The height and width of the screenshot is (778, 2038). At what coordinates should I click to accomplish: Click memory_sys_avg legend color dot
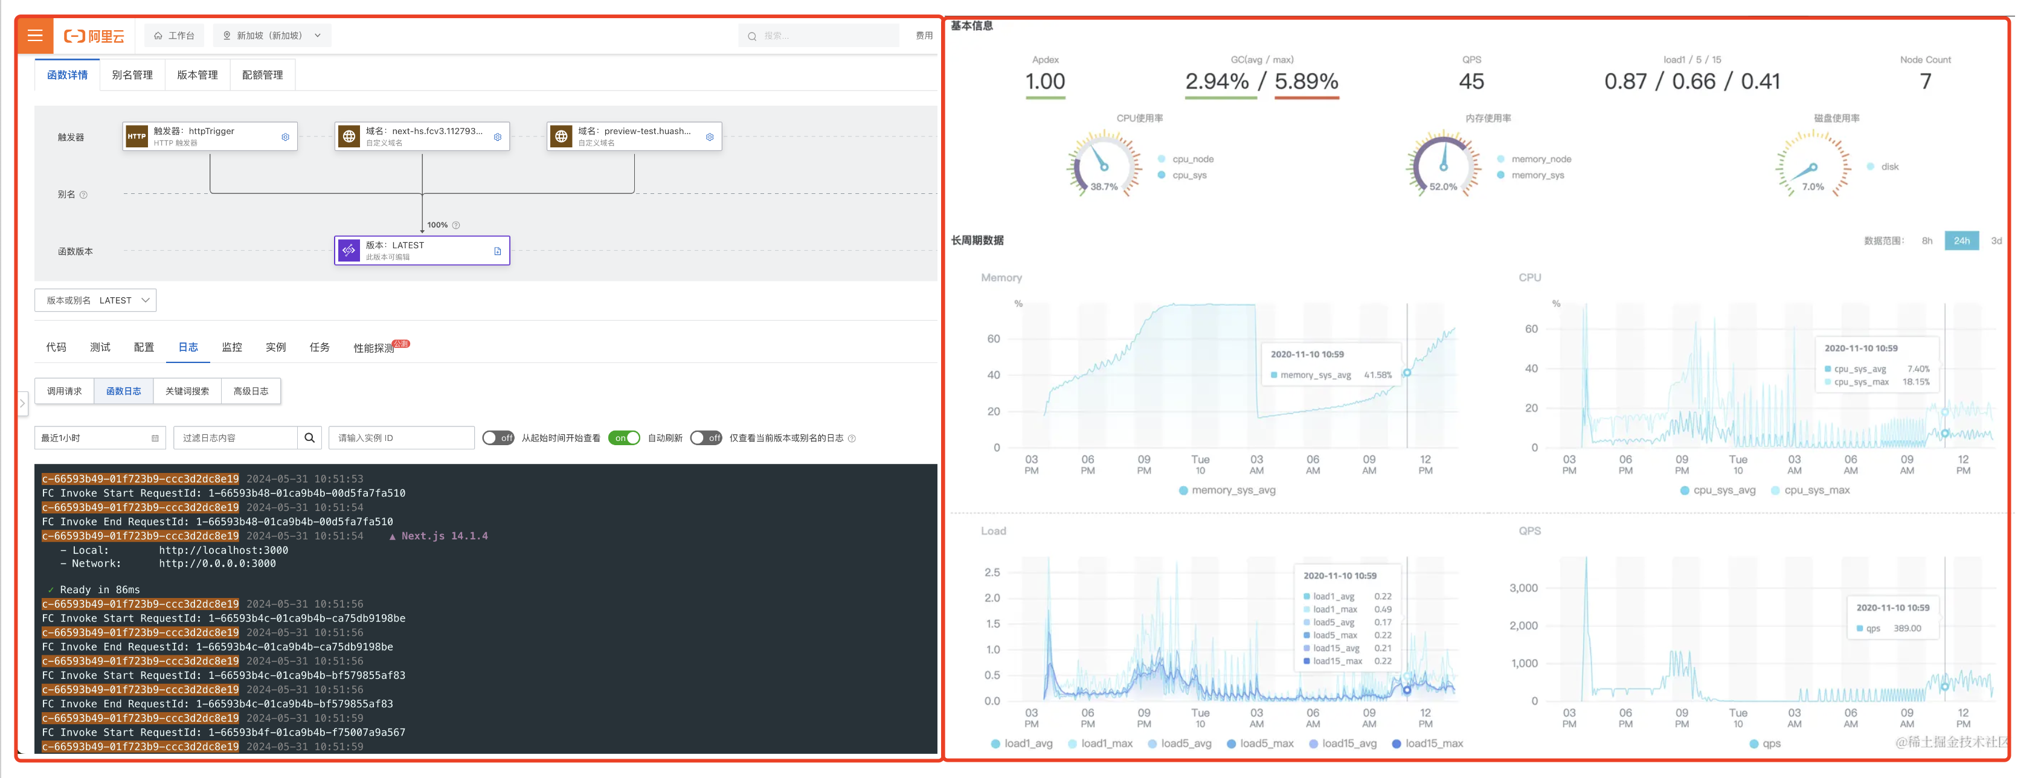pos(1183,490)
